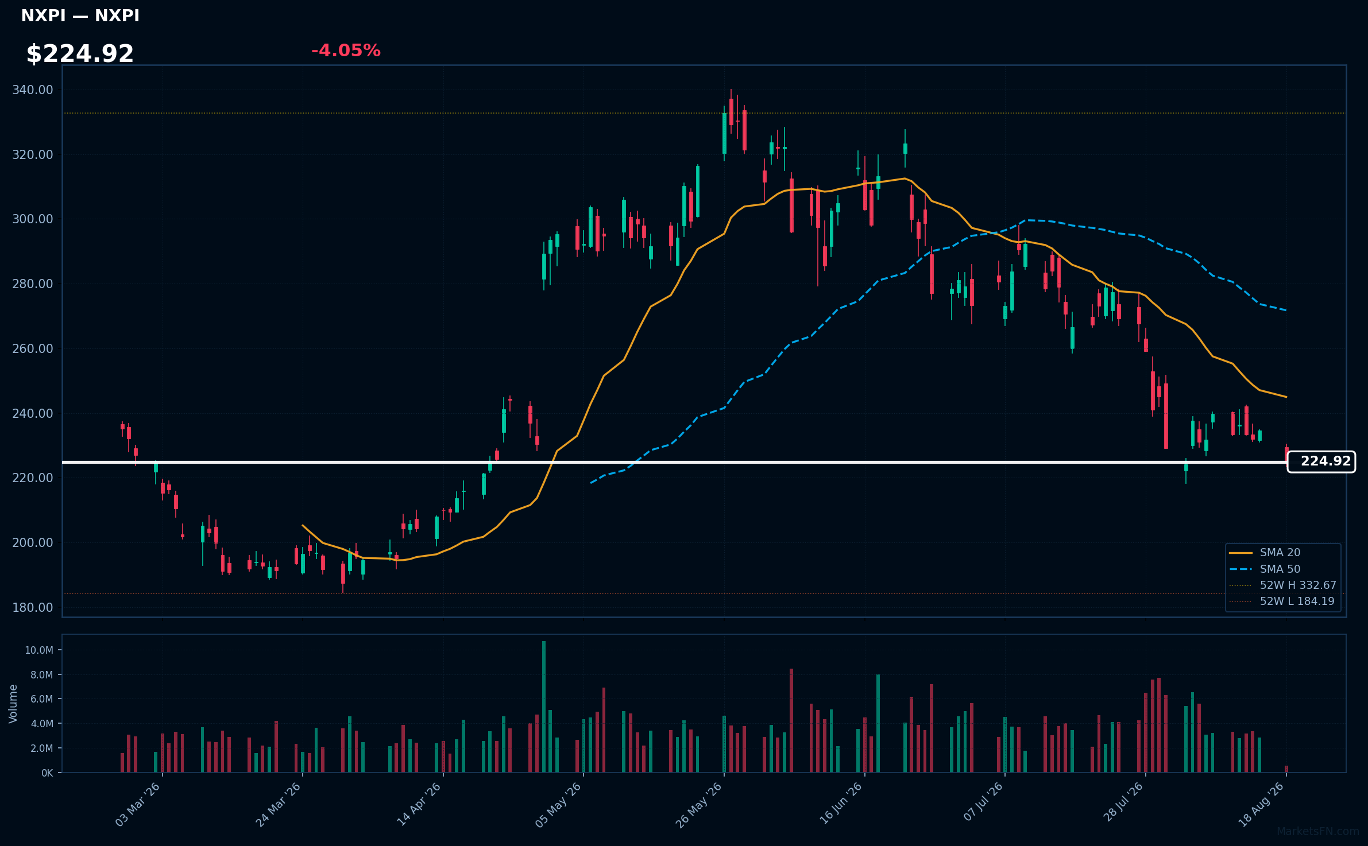Click the 200.00 price axis label

[x=33, y=543]
